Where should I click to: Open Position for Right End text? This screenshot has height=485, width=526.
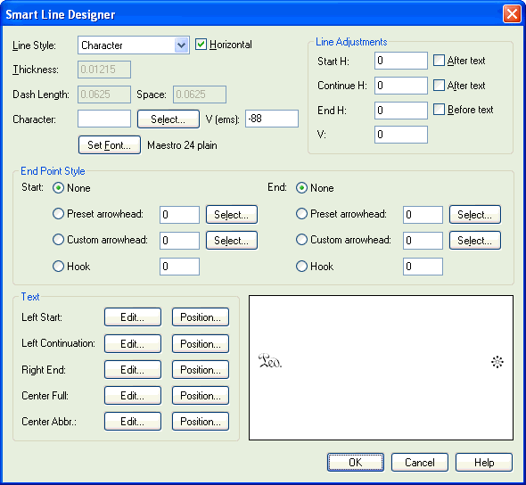tap(201, 370)
